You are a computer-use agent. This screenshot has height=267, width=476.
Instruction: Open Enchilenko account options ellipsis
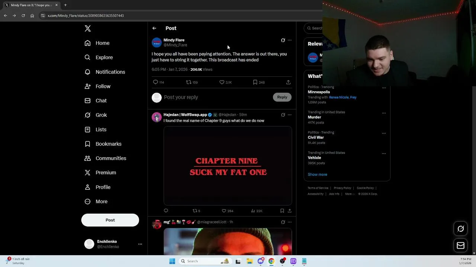coord(140,244)
